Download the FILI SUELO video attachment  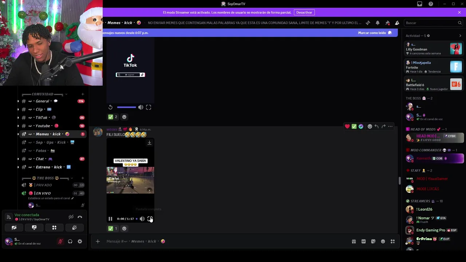tap(149, 143)
